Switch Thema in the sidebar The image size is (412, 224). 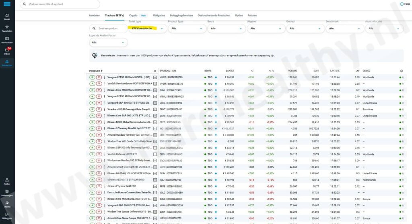[7, 204]
